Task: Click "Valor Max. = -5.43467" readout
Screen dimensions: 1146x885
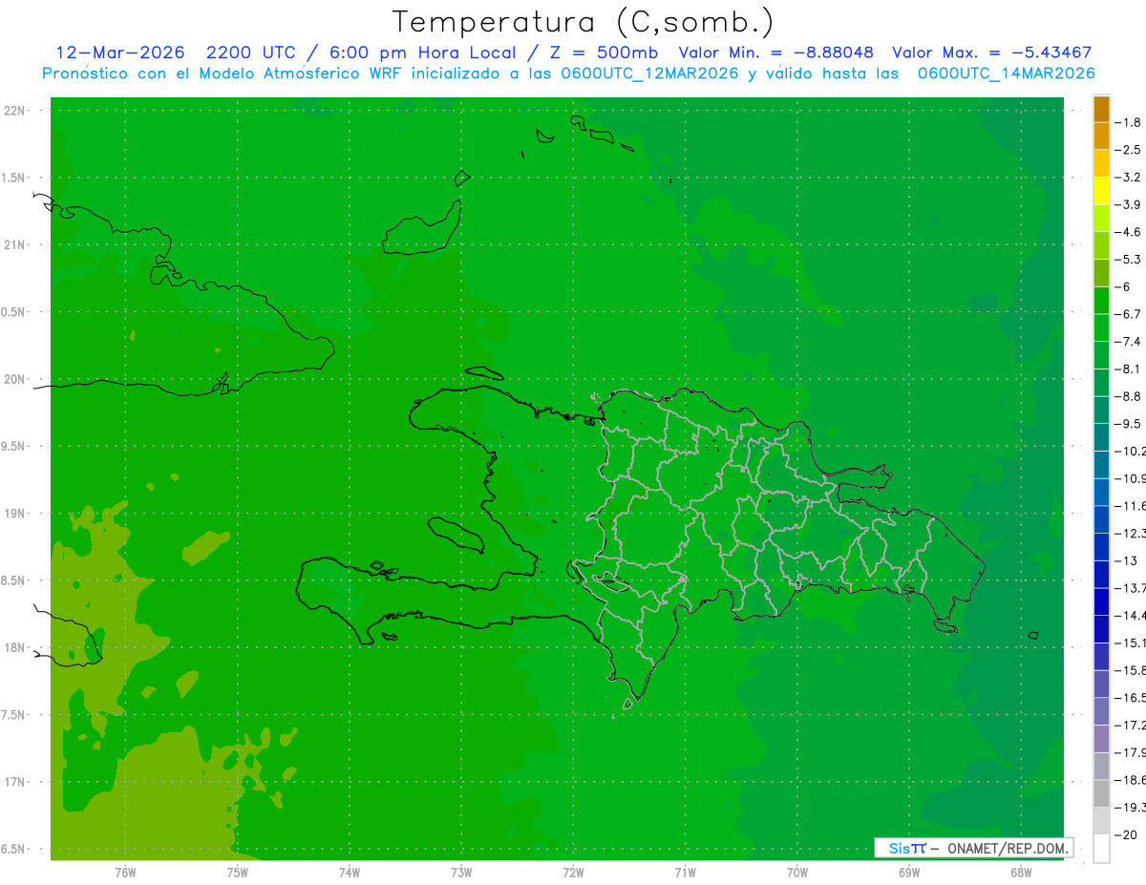Action: [x=991, y=53]
